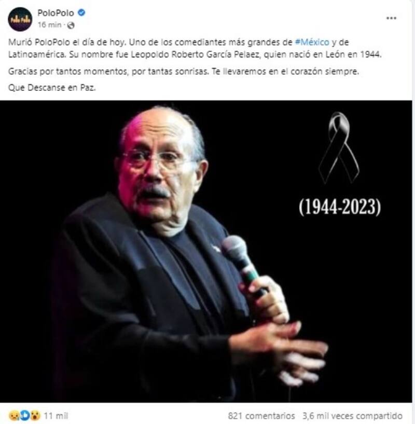Click the wow face reaction emoji
415x424 pixels.
[35, 415]
